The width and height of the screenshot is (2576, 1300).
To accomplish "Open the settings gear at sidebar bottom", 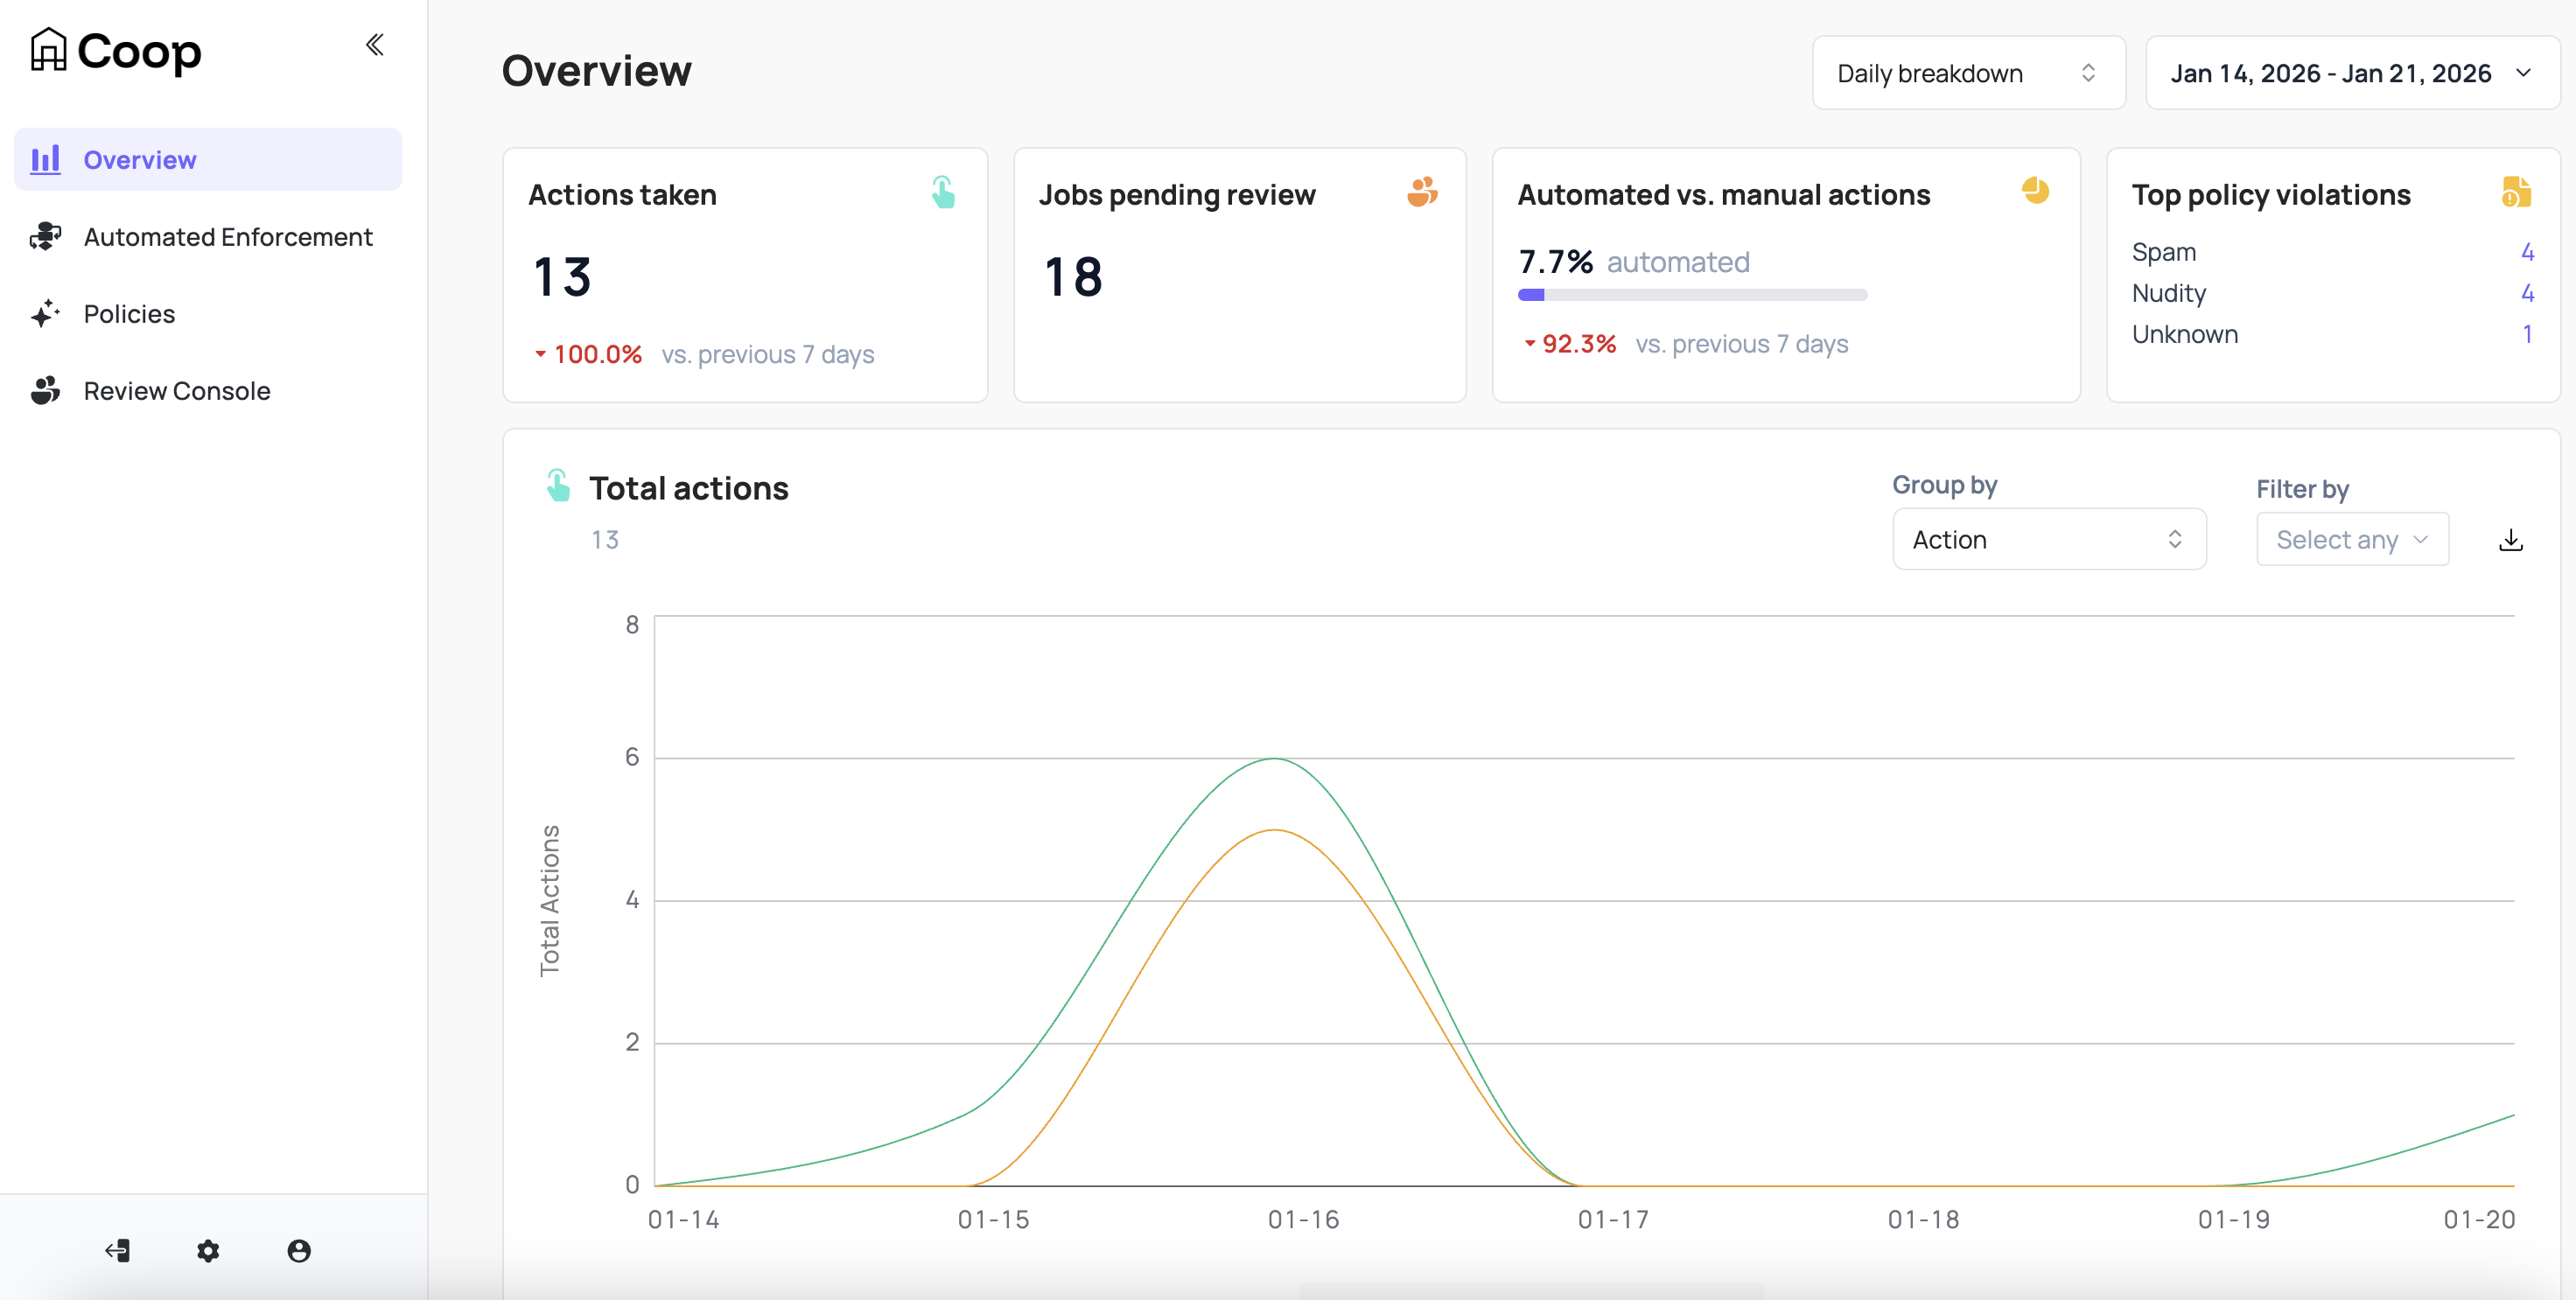I will (208, 1251).
